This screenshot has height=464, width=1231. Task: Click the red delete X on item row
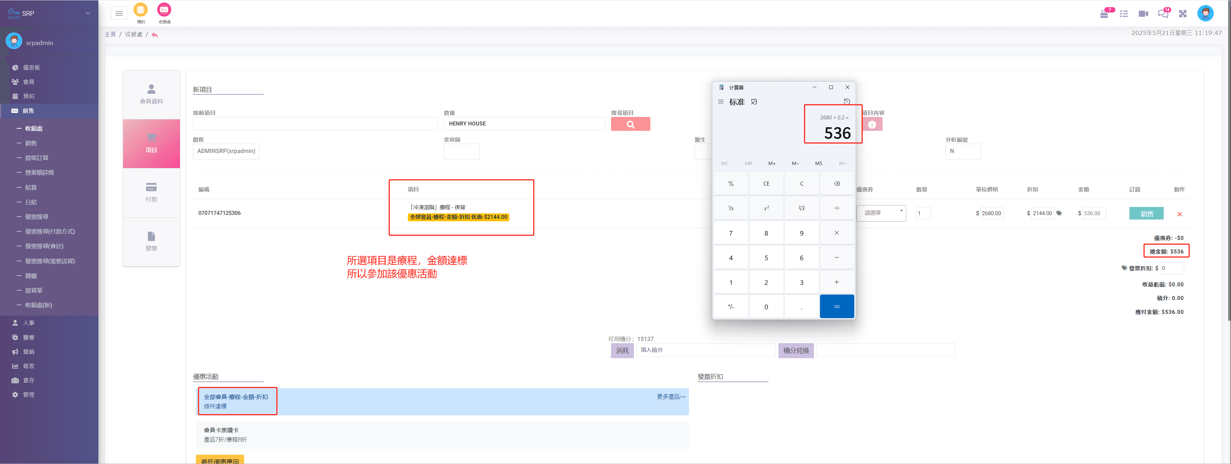1179,214
